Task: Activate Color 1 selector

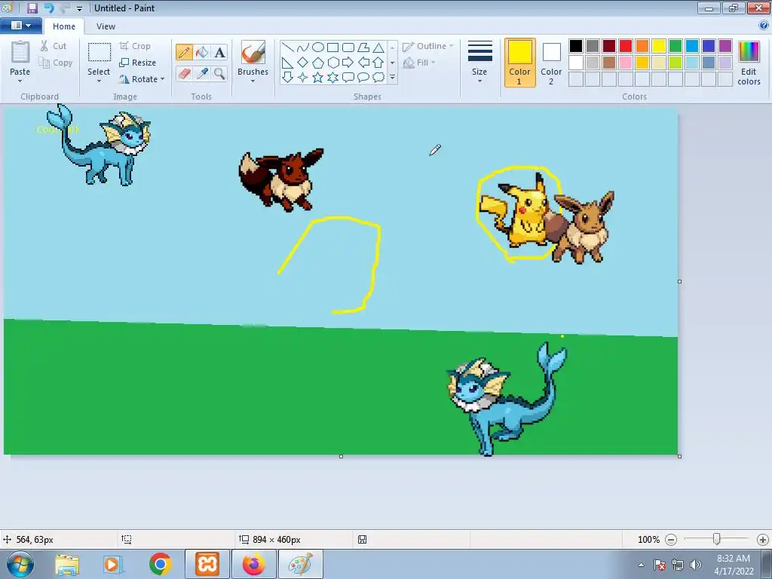Action: click(x=520, y=63)
